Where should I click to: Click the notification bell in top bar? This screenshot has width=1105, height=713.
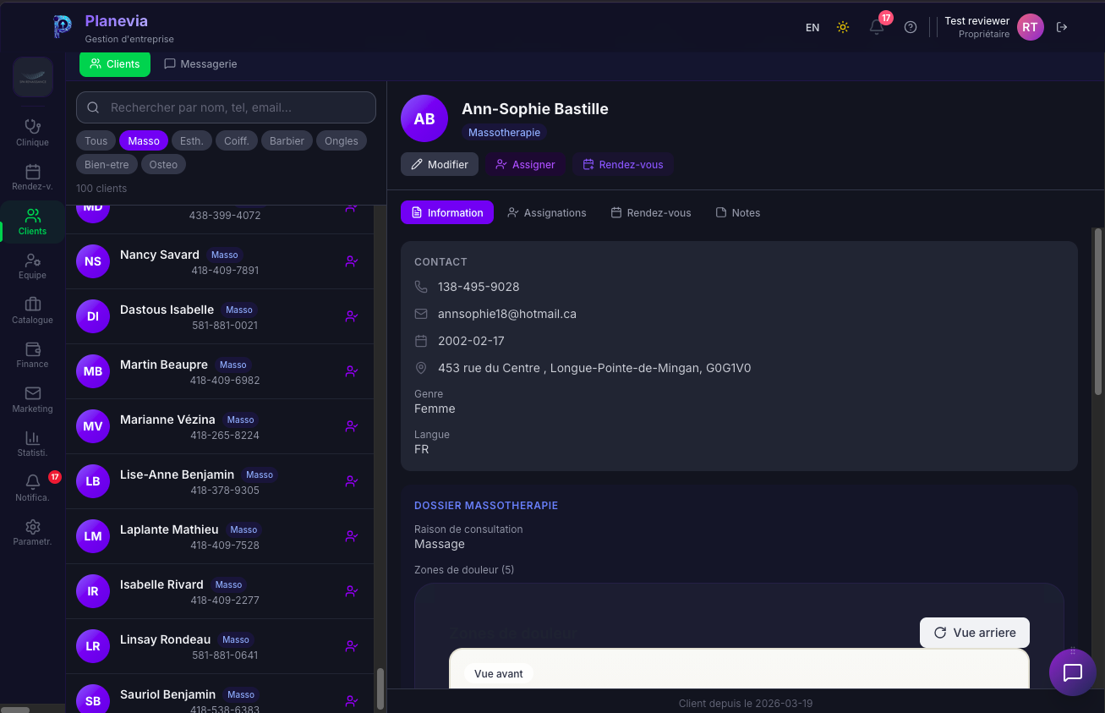tap(877, 27)
